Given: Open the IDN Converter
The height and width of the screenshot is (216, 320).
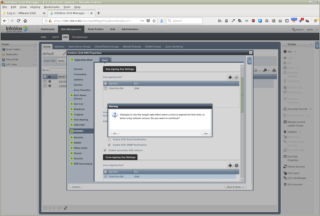Looking at the screenshot, I should coord(293,184).
